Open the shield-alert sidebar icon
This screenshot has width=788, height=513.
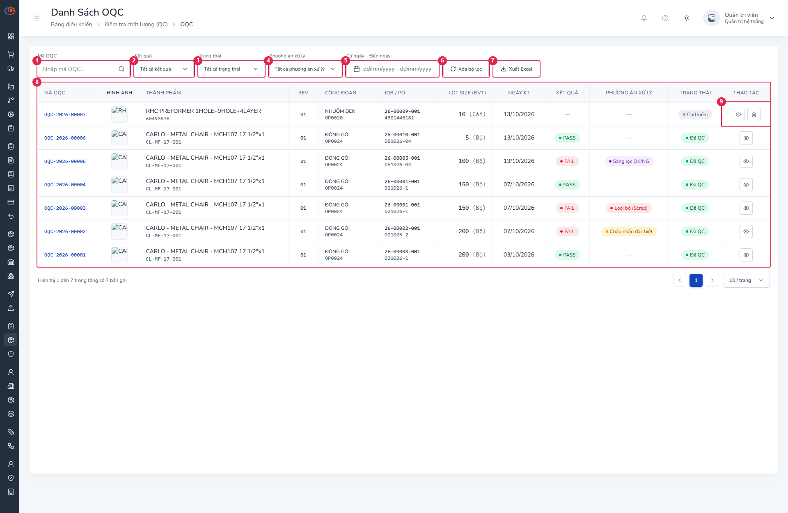click(x=11, y=354)
